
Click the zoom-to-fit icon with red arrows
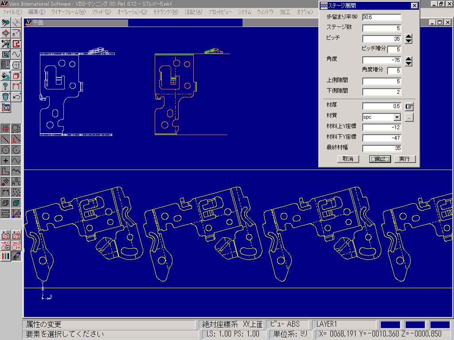[5, 33]
